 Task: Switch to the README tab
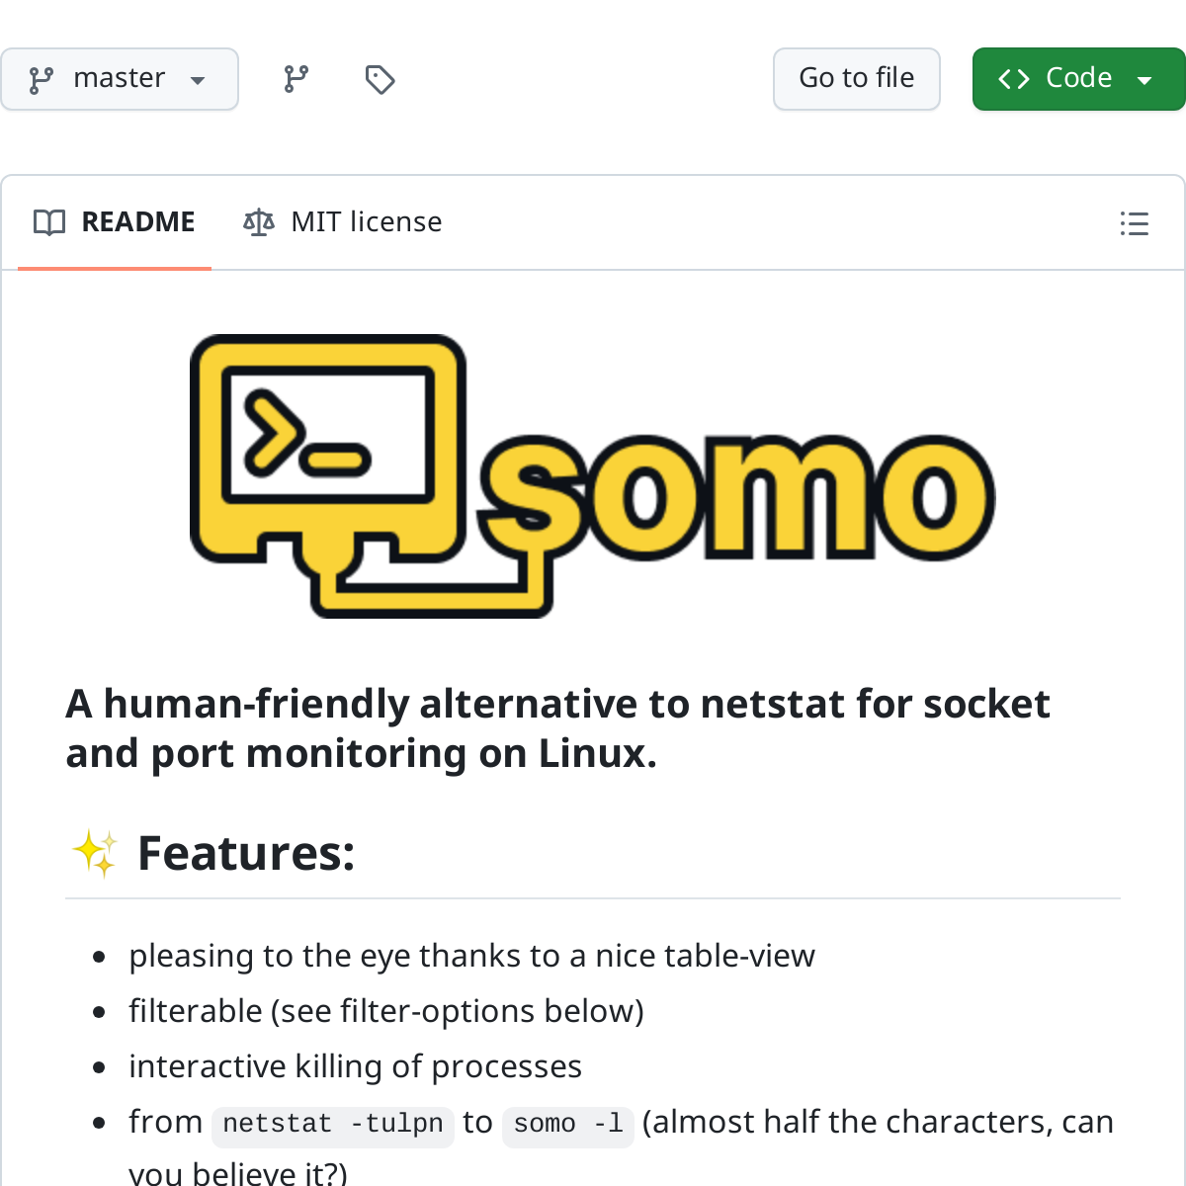[x=137, y=222]
